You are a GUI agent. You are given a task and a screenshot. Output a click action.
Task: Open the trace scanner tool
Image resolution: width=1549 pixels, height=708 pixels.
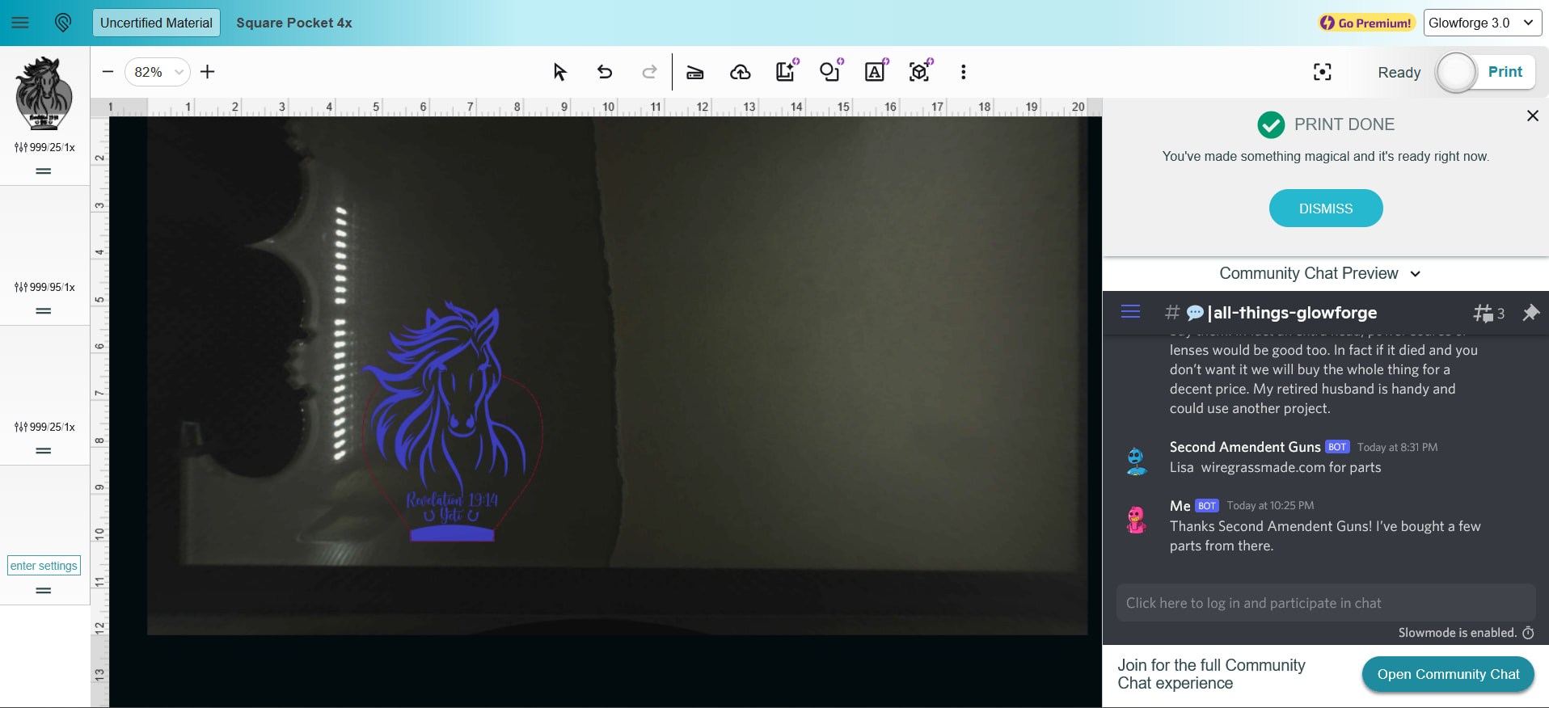(694, 73)
